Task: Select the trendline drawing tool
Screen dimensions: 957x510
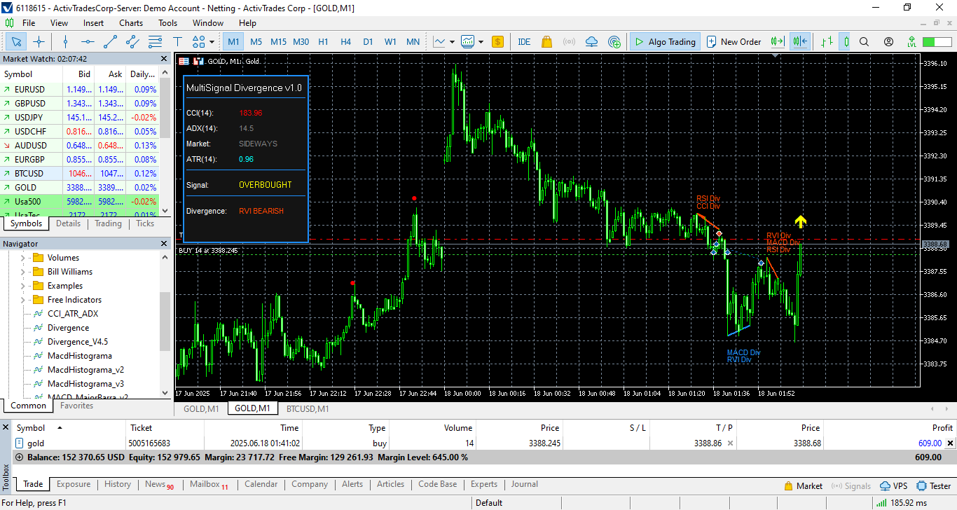Action: click(x=110, y=41)
